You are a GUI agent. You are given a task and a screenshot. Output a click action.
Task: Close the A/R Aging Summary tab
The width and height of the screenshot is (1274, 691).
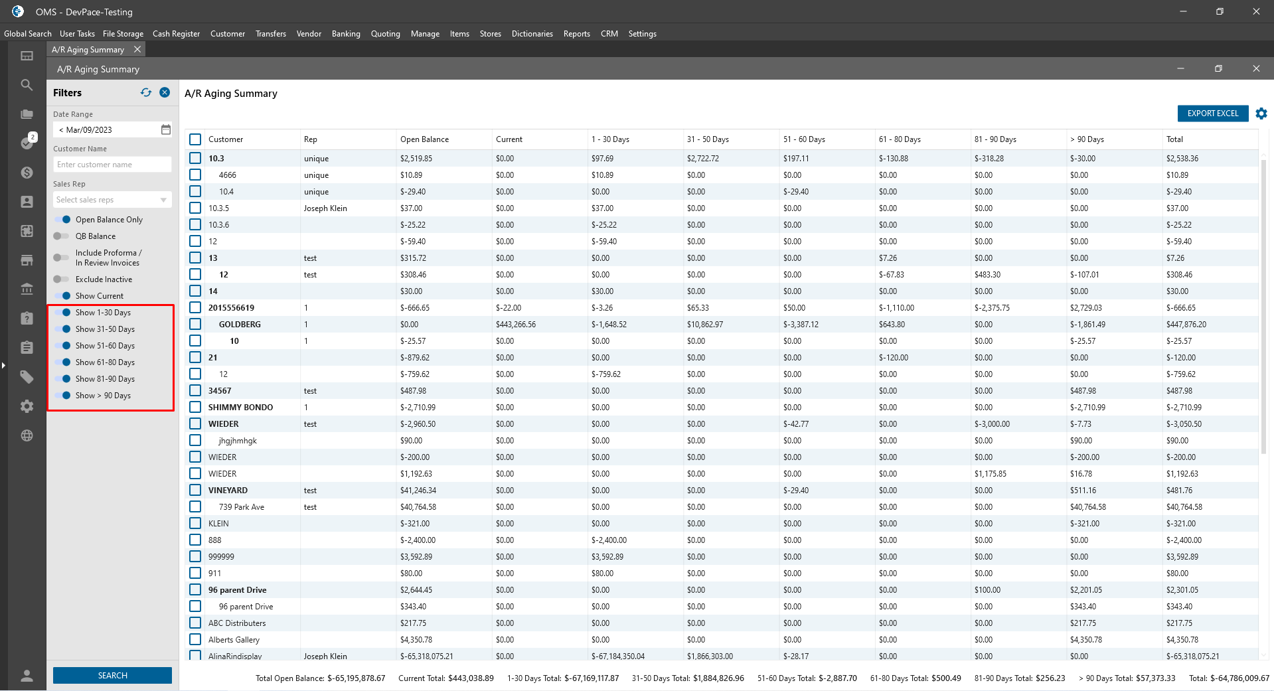click(x=137, y=49)
